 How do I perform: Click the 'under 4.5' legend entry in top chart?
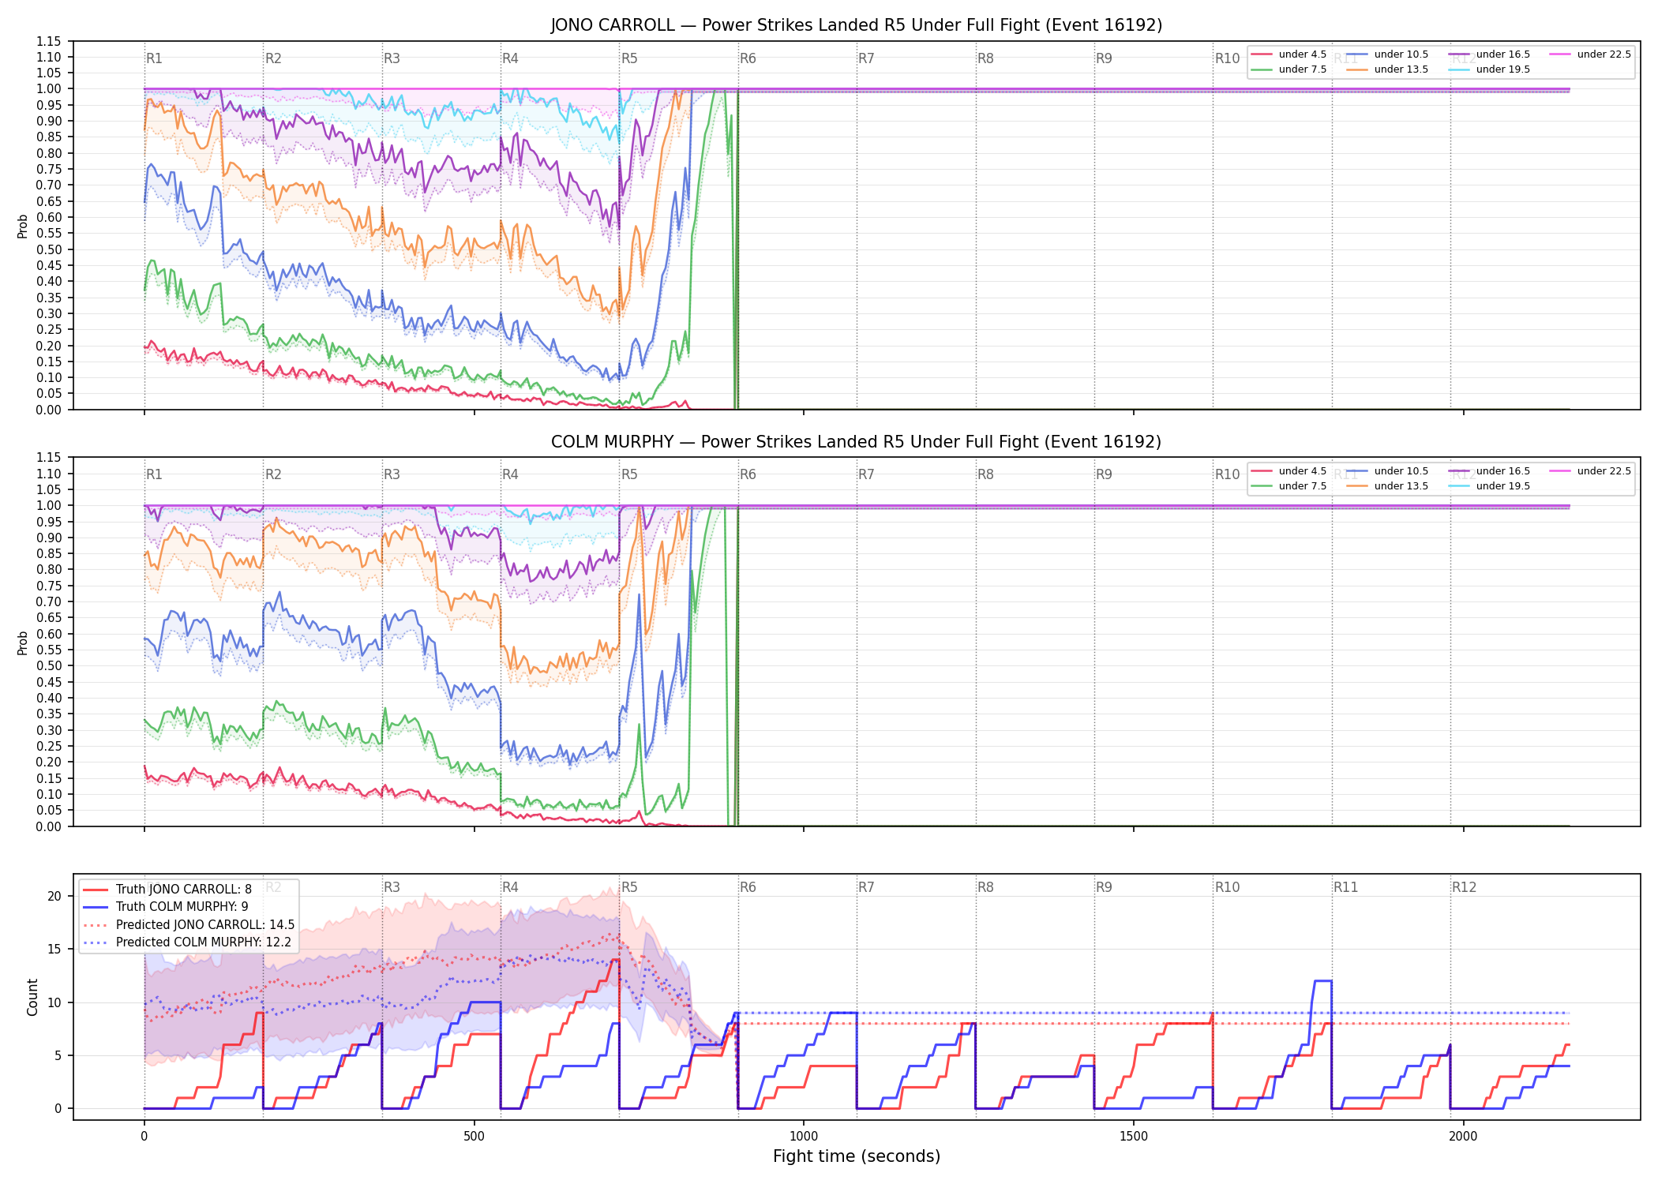click(x=1289, y=54)
